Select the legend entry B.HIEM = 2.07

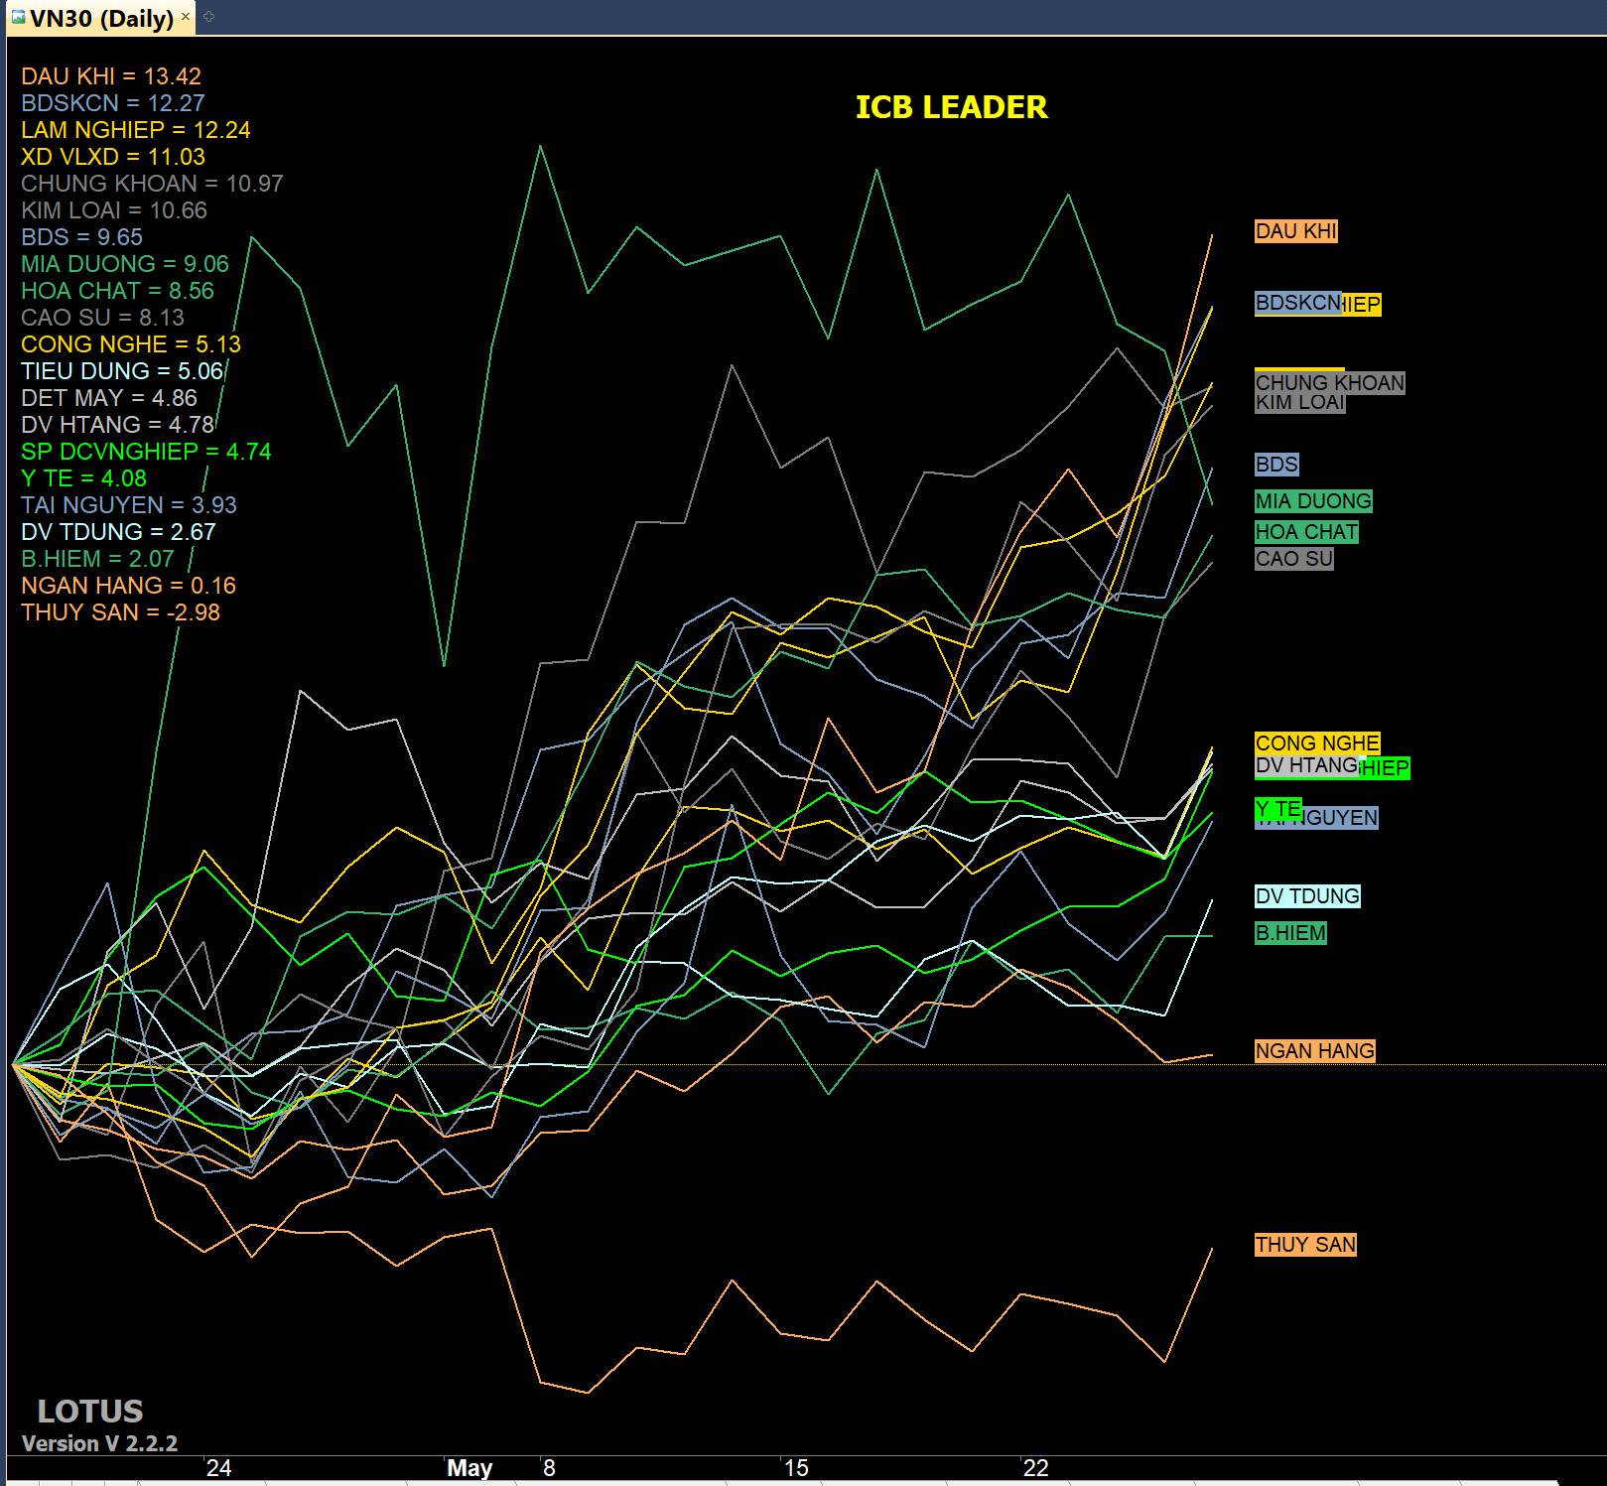(97, 559)
